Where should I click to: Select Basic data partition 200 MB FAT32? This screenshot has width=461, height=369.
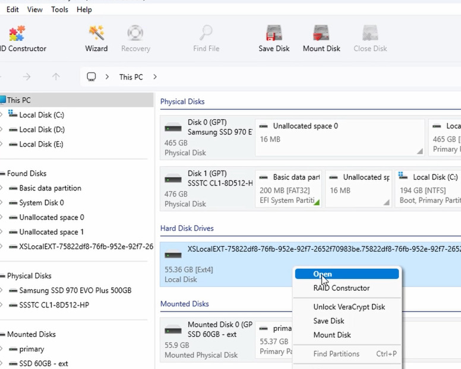288,189
